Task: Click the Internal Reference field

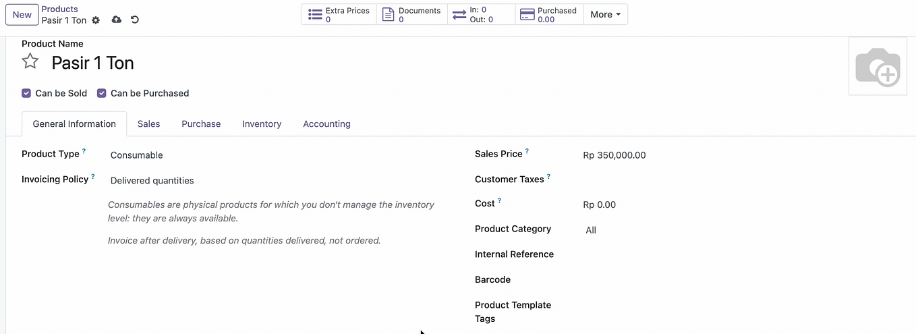Action: tap(742, 255)
